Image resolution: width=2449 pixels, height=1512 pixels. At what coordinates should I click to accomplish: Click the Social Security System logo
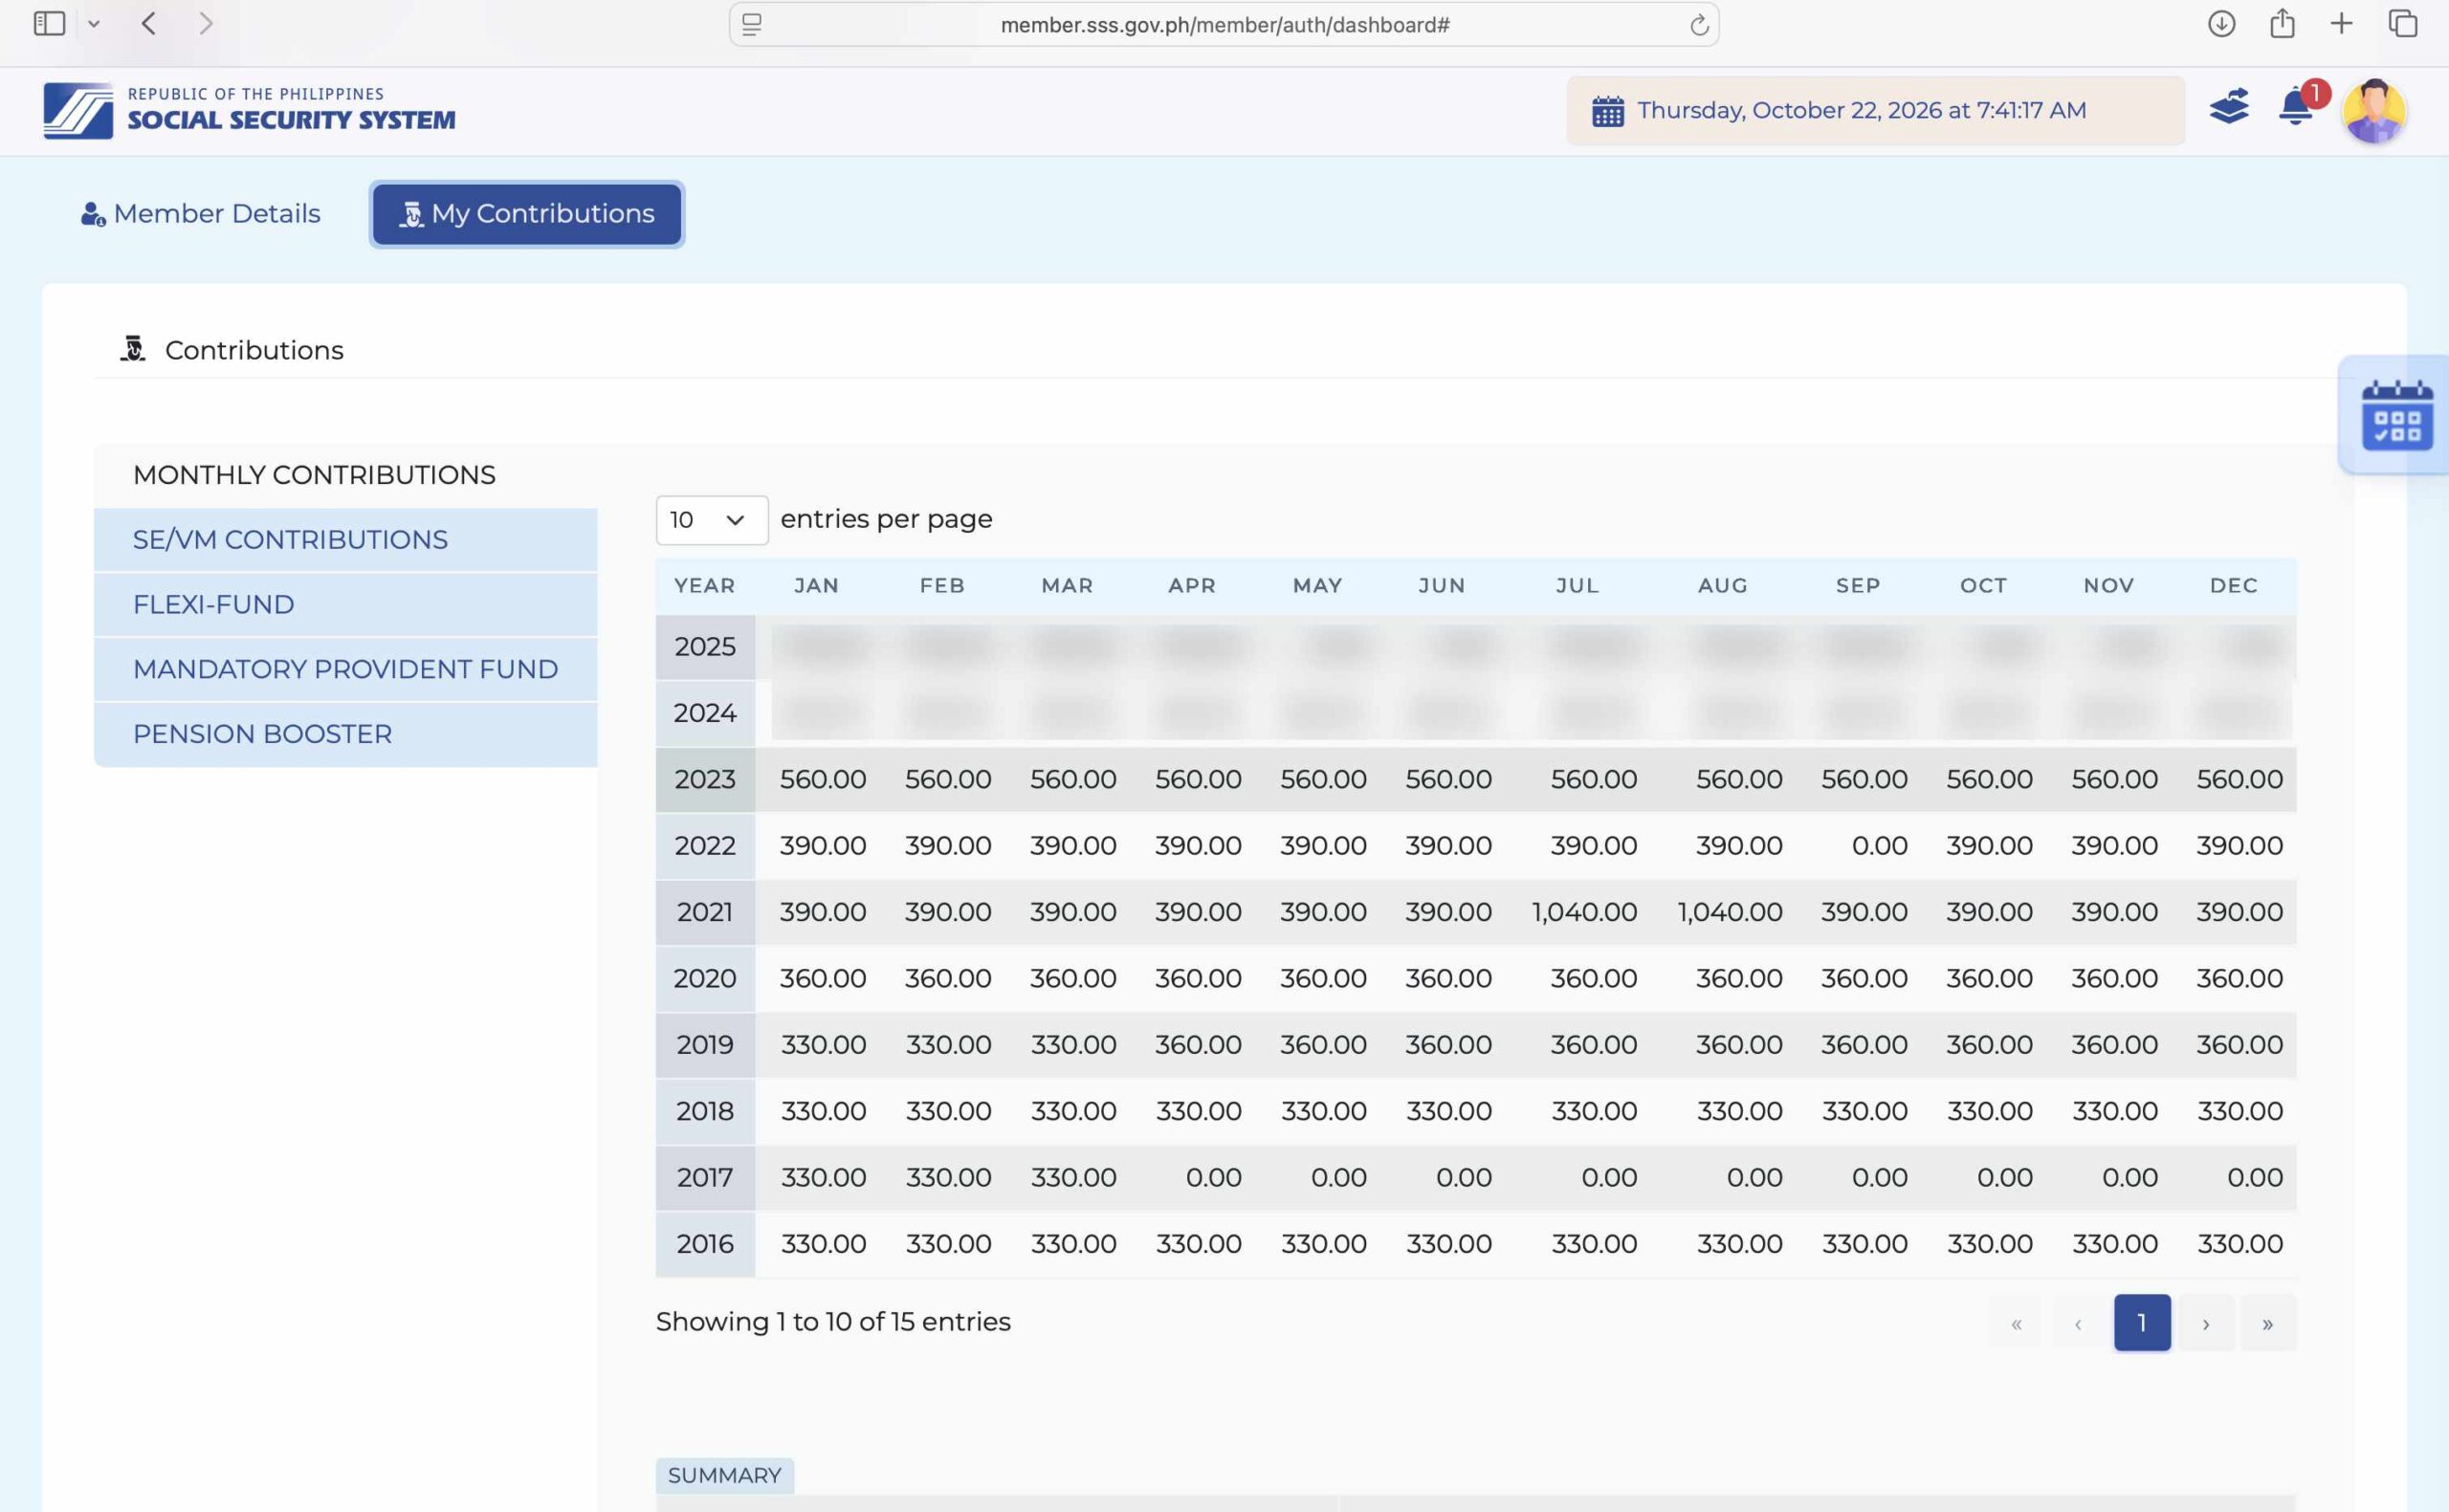click(x=249, y=110)
